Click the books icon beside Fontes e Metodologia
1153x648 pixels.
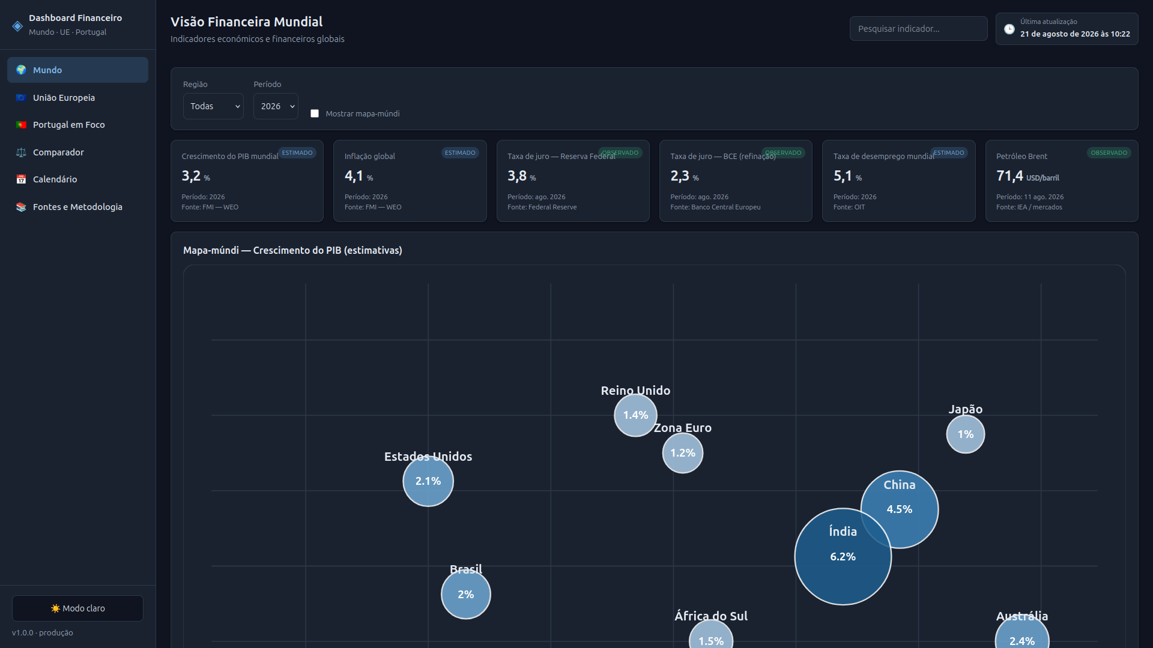coord(21,207)
